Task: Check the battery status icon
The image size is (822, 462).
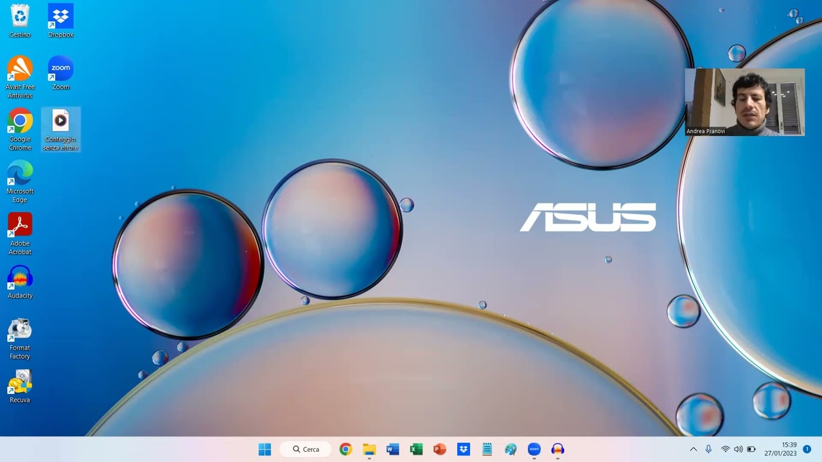Action: pos(751,449)
